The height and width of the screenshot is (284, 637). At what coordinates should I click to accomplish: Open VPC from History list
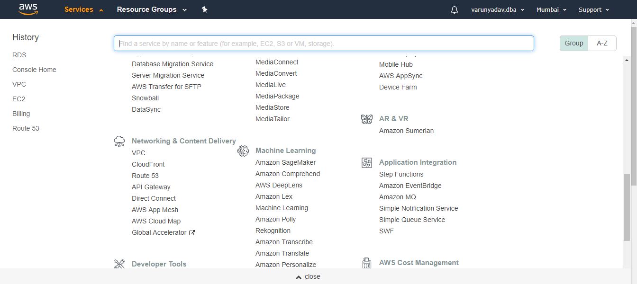tap(19, 84)
